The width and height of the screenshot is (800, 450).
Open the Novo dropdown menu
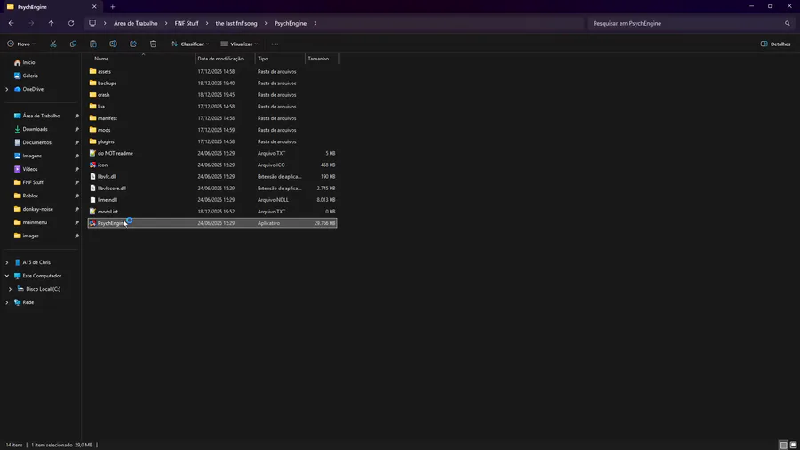pyautogui.click(x=21, y=44)
